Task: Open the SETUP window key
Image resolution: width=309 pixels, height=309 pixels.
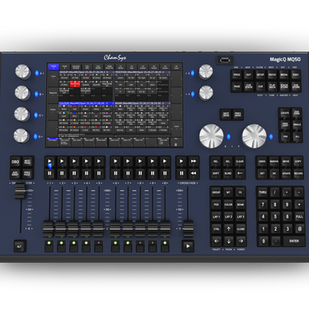Action: 260,75
